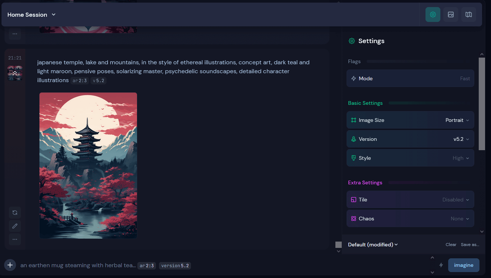The width and height of the screenshot is (491, 278).
Task: Click Clear in the preset bar
Action: [x=451, y=245]
